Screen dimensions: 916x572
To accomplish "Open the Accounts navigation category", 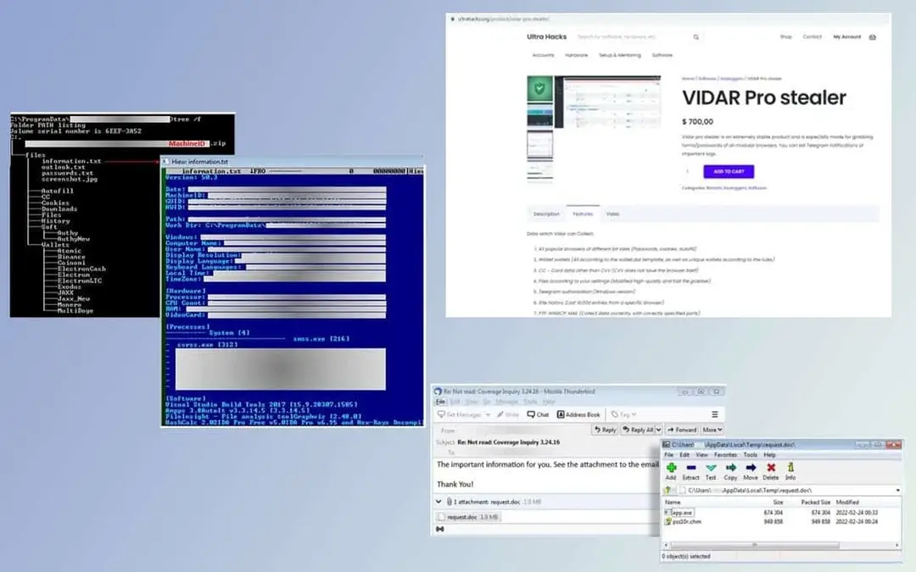I will (x=543, y=55).
